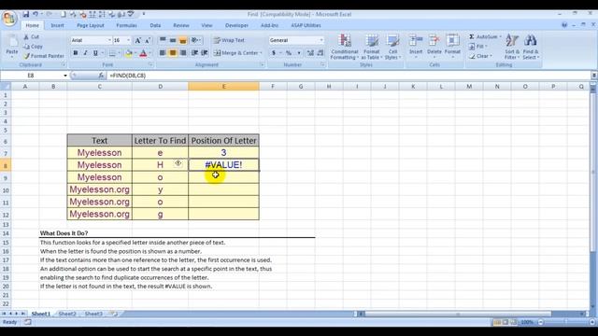Apply the yellow Fill Color swatch
598x336 pixels.
click(129, 53)
